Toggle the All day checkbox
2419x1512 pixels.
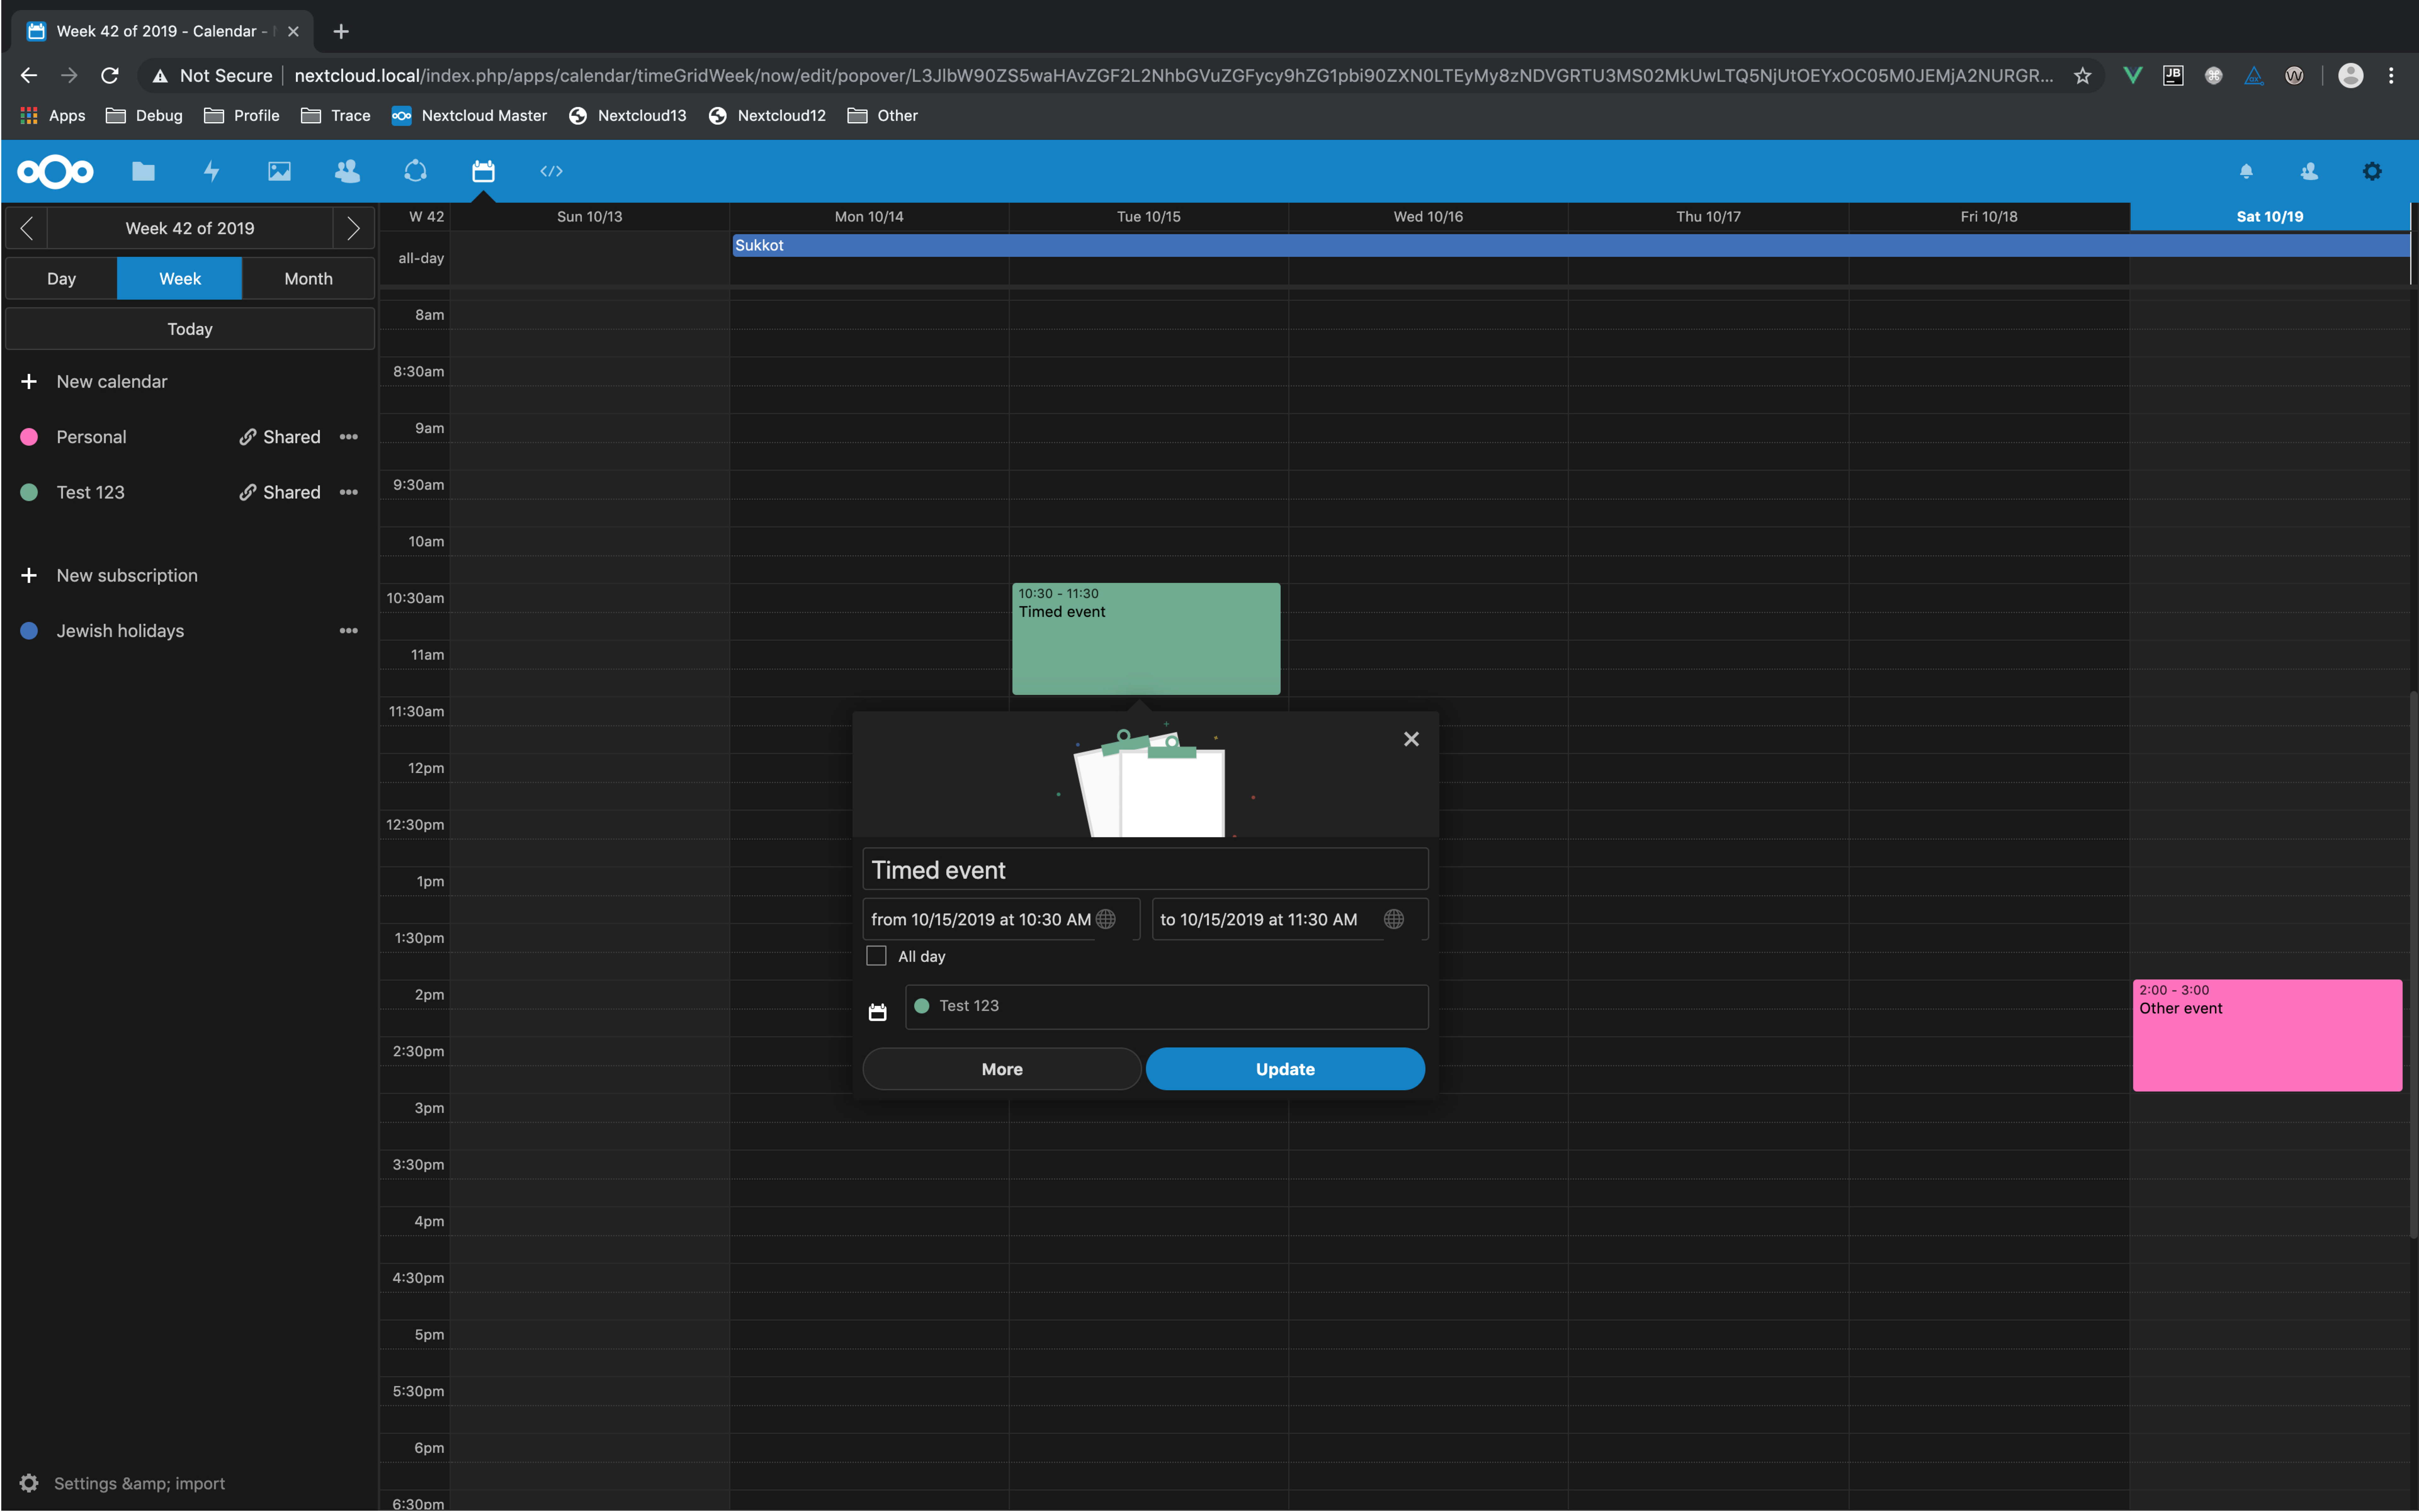click(876, 956)
